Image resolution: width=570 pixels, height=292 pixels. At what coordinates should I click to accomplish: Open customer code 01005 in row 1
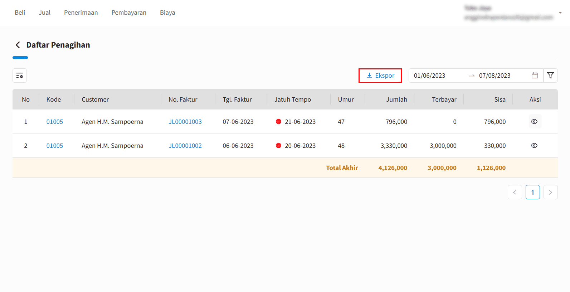tap(55, 122)
